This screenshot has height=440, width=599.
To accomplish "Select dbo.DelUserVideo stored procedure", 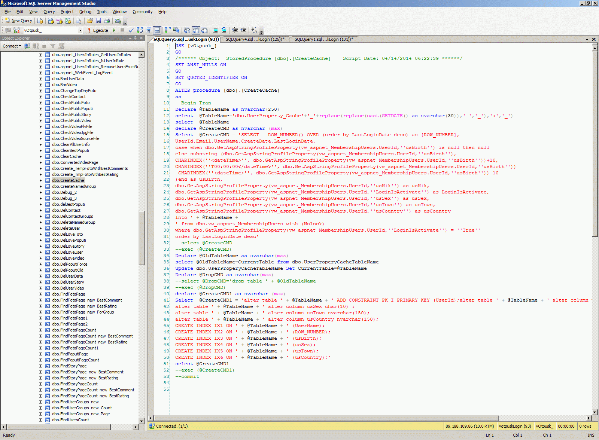I will 68,288.
